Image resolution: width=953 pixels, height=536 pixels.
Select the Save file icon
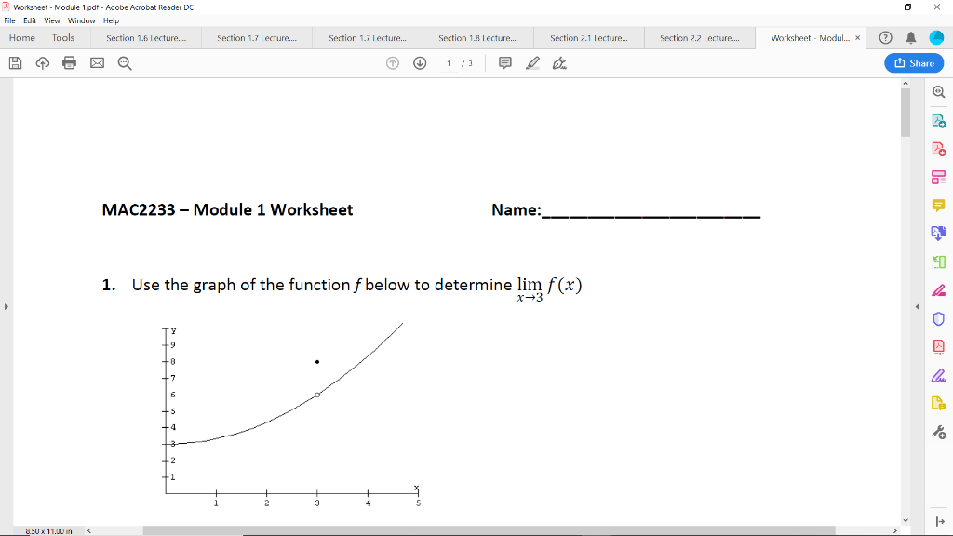click(x=13, y=62)
